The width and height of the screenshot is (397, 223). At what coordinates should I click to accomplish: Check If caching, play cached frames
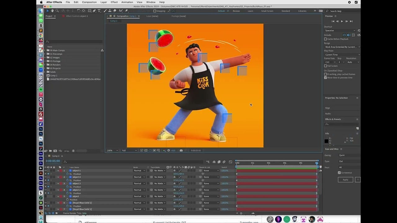tap(325, 74)
